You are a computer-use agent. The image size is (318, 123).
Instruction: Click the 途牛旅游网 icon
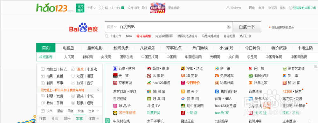[183, 106]
